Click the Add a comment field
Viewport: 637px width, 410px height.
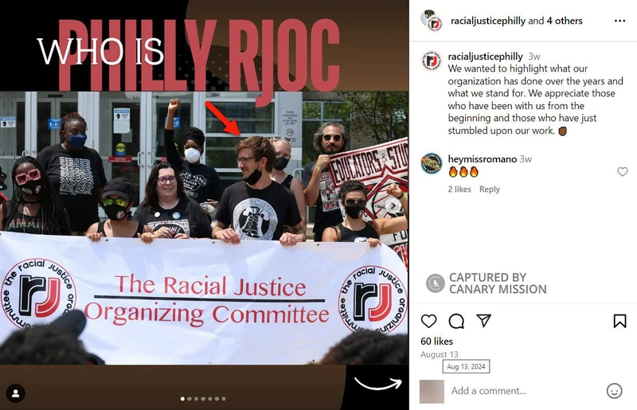[524, 391]
